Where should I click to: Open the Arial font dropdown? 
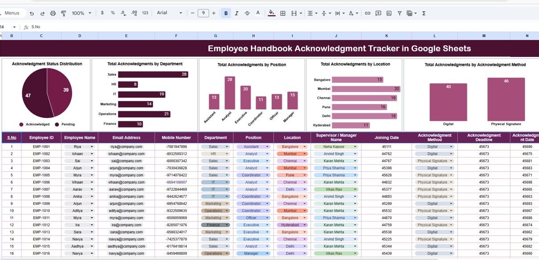click(x=169, y=13)
